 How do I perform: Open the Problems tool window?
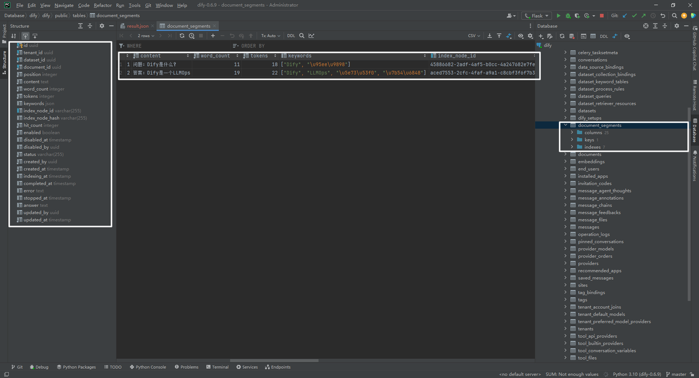coord(187,367)
